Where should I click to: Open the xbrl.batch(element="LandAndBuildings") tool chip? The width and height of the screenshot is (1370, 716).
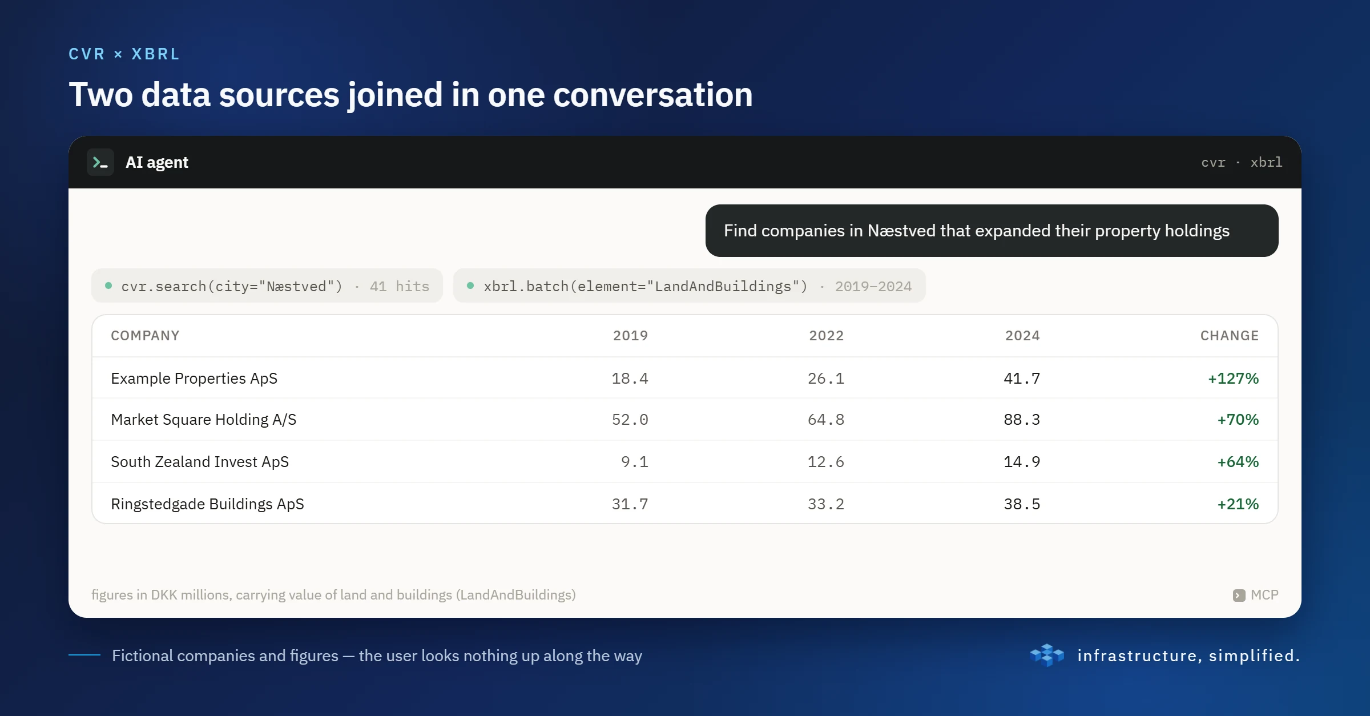690,286
